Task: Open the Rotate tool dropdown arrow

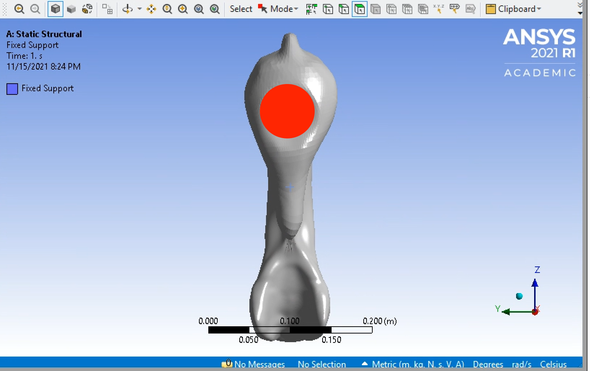Action: (x=139, y=9)
